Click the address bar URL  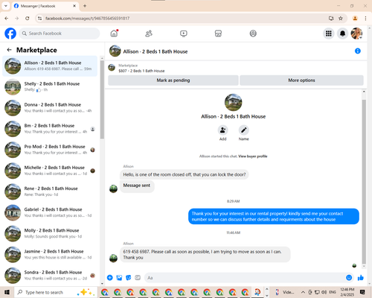pos(87,18)
